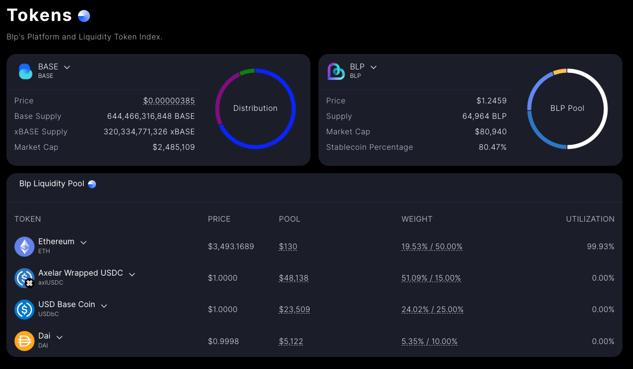
Task: Click the Dai price $0.9998
Action: click(223, 342)
